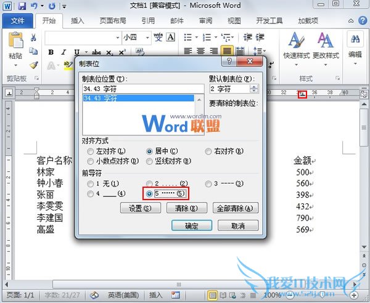The width and height of the screenshot is (370, 303).
Task: Insert a numbered list
Action: tap(207, 37)
